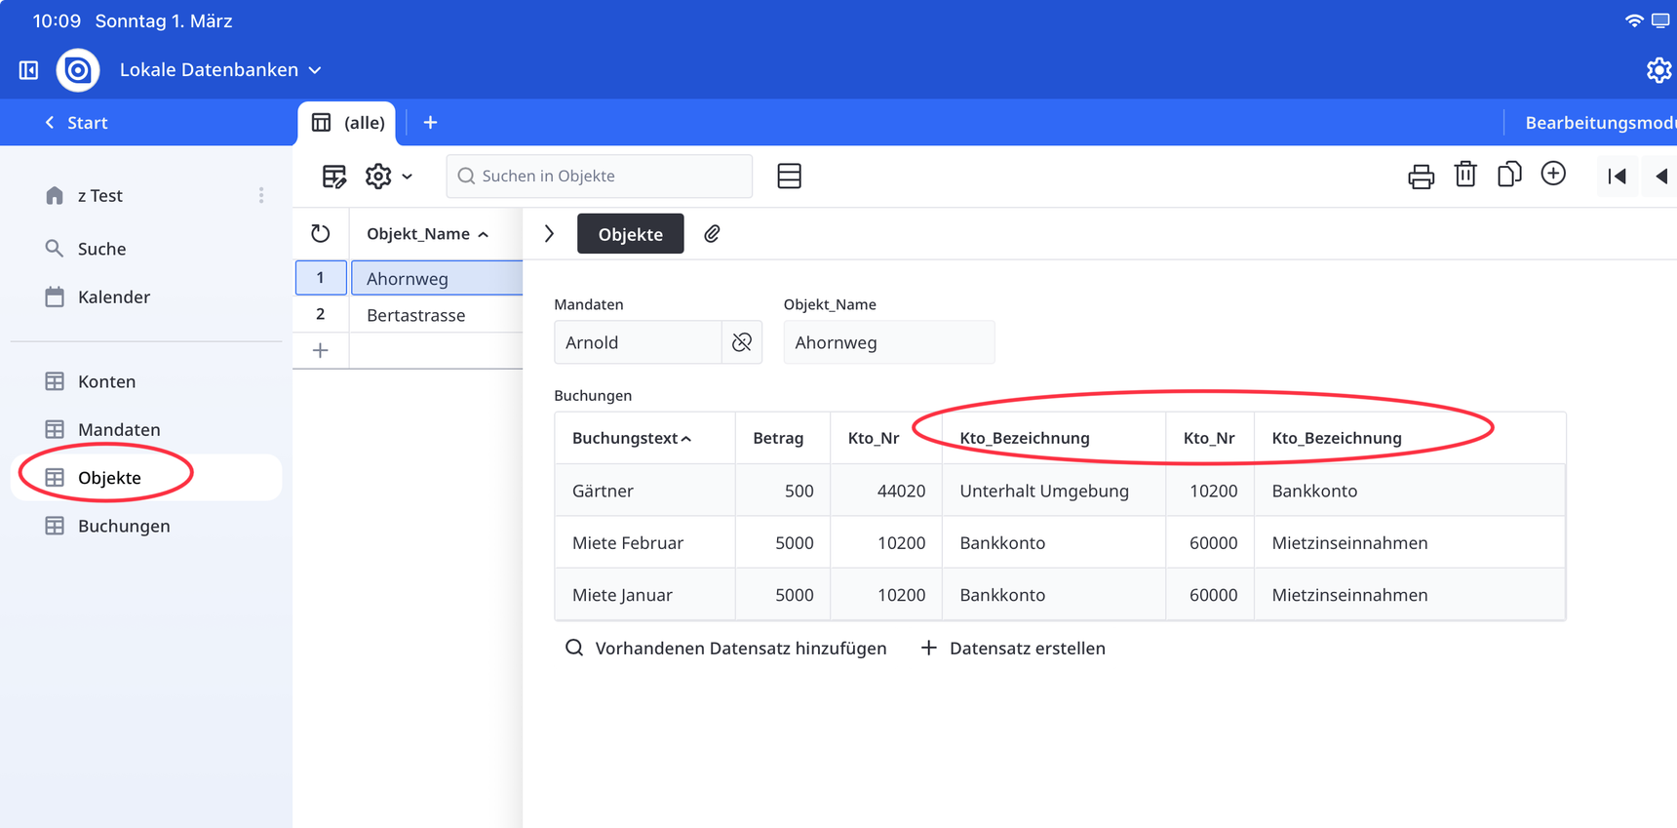This screenshot has height=828, width=1677.
Task: Click the attachment paperclip icon
Action: [x=713, y=234]
